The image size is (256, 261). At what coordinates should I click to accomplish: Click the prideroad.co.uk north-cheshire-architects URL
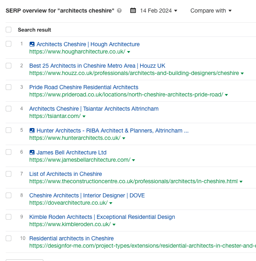[126, 94]
